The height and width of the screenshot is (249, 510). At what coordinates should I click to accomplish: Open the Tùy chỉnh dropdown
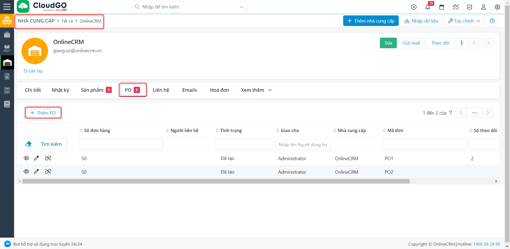[x=464, y=21]
